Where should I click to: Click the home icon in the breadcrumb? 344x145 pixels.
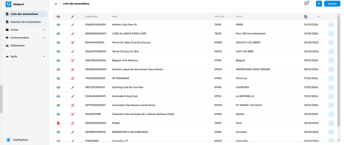click(55, 4)
